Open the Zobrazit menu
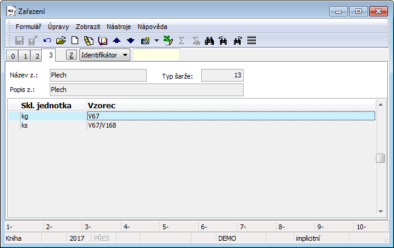The height and width of the screenshot is (248, 394). 88,27
